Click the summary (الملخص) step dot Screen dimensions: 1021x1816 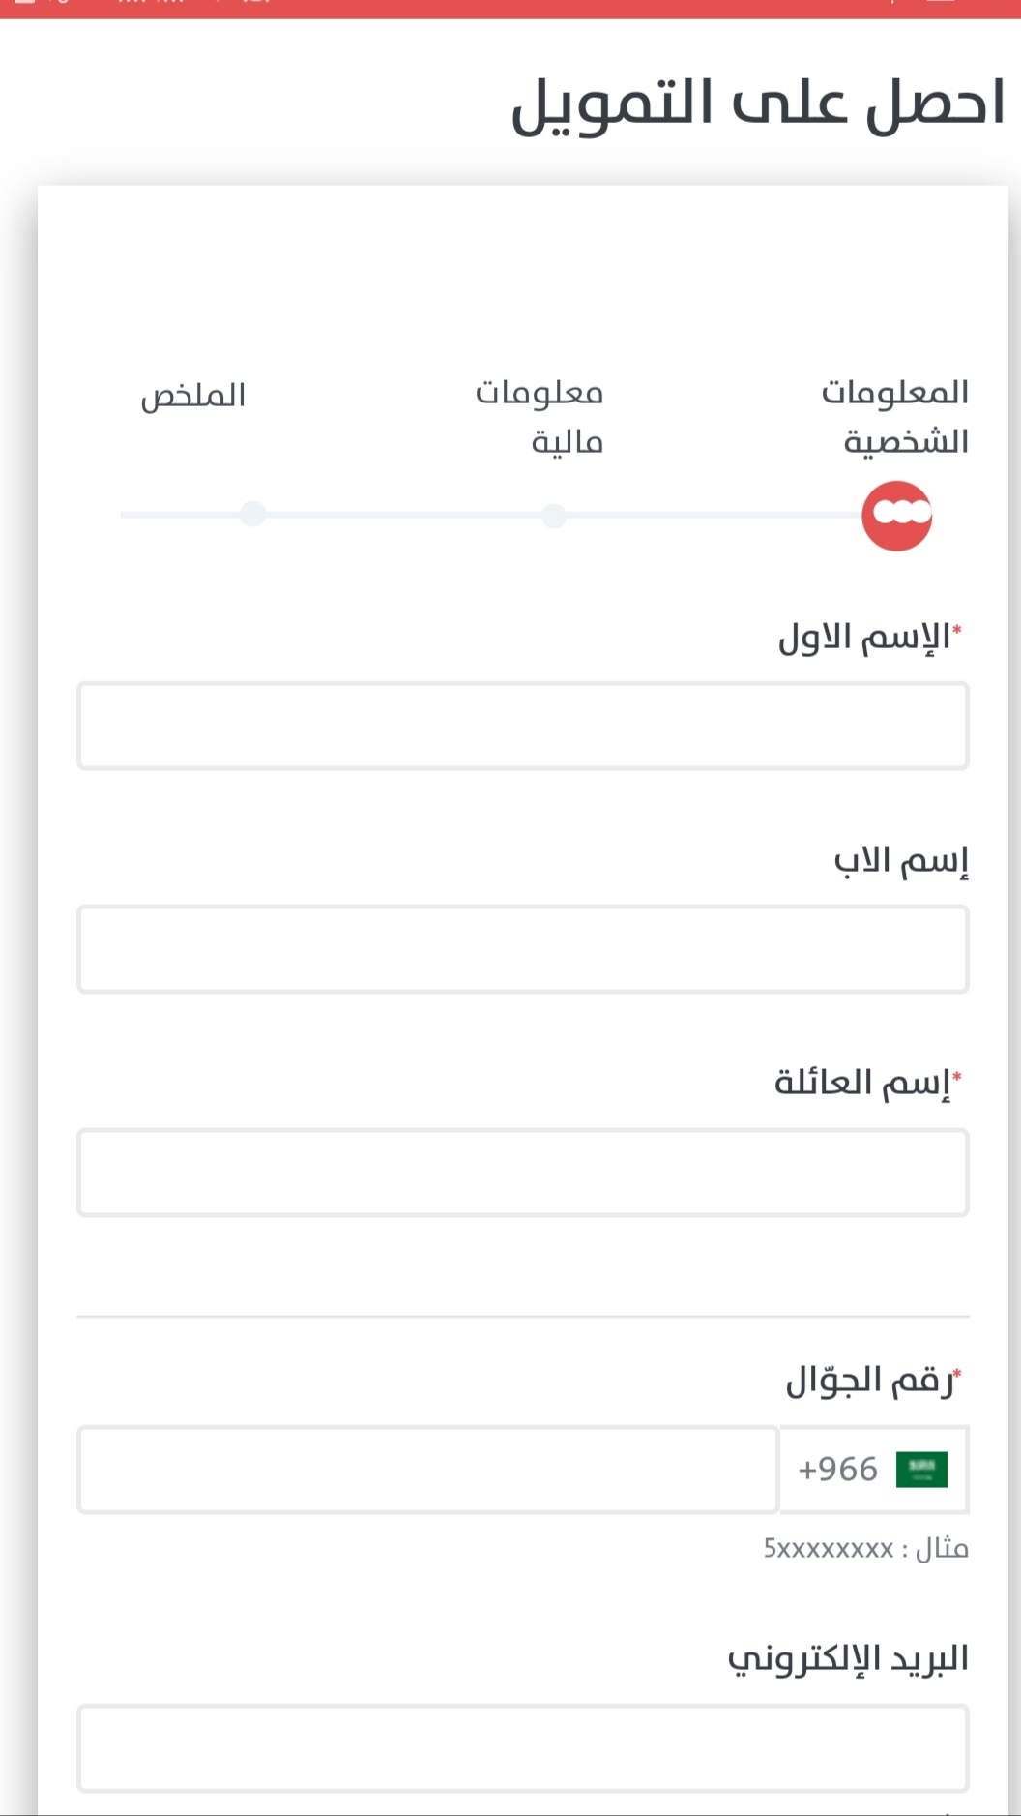252,514
